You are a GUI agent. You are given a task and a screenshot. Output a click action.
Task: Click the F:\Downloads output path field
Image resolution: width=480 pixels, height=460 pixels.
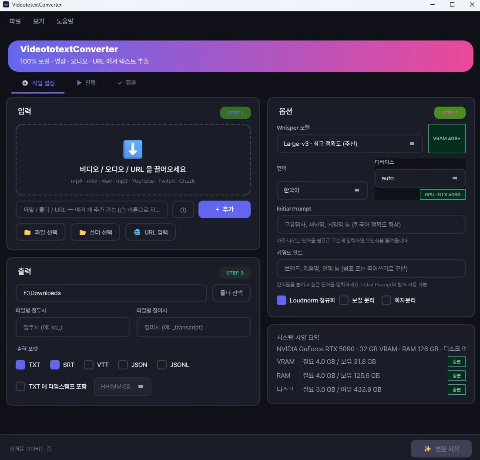tap(111, 293)
